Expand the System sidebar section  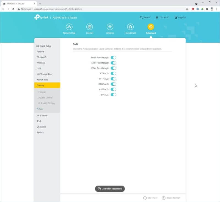[40, 132]
